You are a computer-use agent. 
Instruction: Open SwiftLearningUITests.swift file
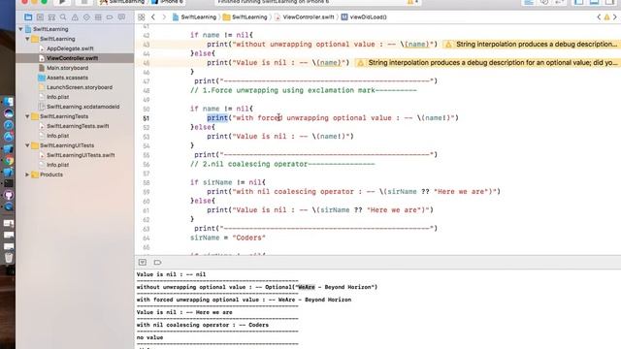[81, 155]
